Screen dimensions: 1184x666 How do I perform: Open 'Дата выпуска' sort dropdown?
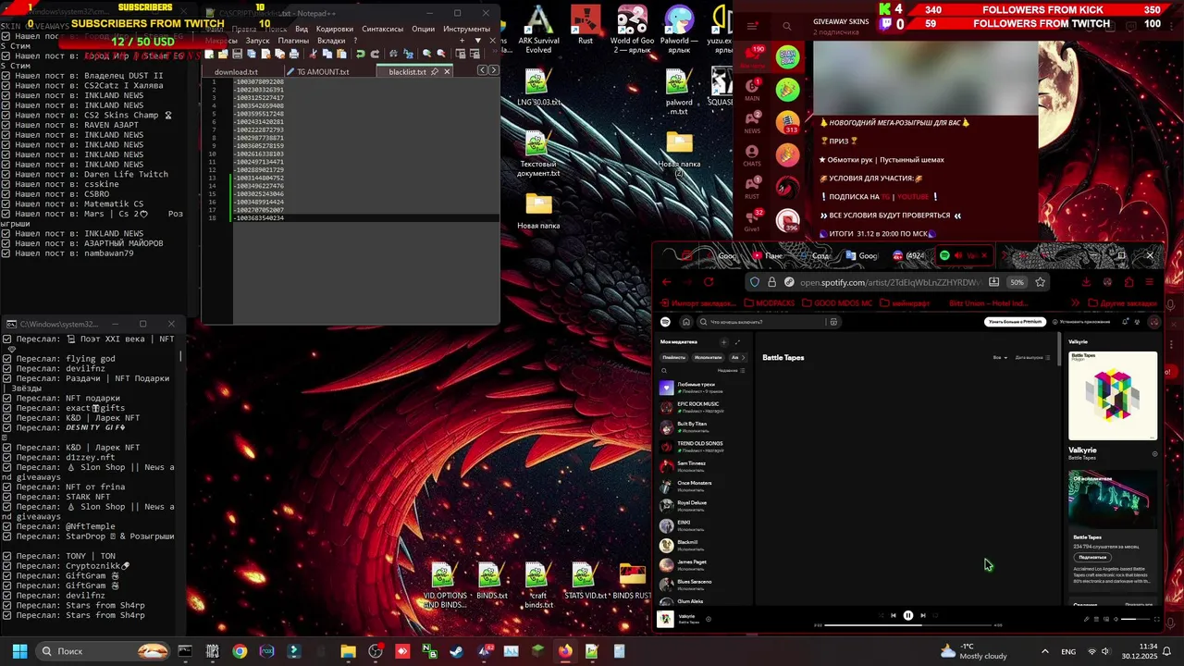coord(1032,358)
